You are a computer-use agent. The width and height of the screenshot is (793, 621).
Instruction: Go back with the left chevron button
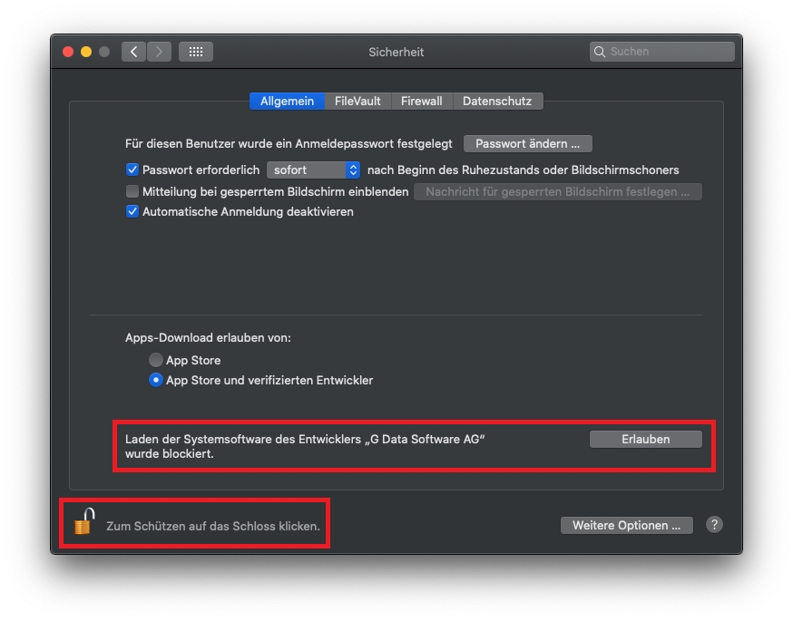coord(133,52)
